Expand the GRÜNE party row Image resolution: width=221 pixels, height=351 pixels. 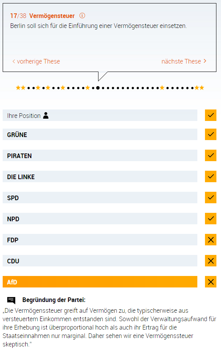[100, 134]
